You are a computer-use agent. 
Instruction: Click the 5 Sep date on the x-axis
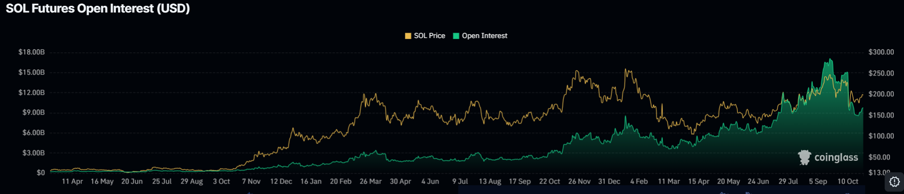[818, 181]
